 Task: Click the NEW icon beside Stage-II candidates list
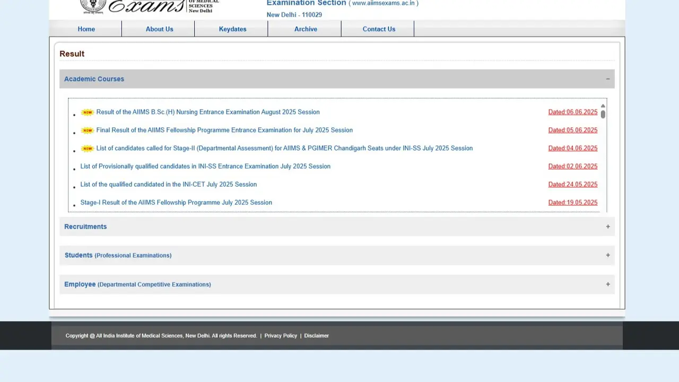tap(87, 149)
